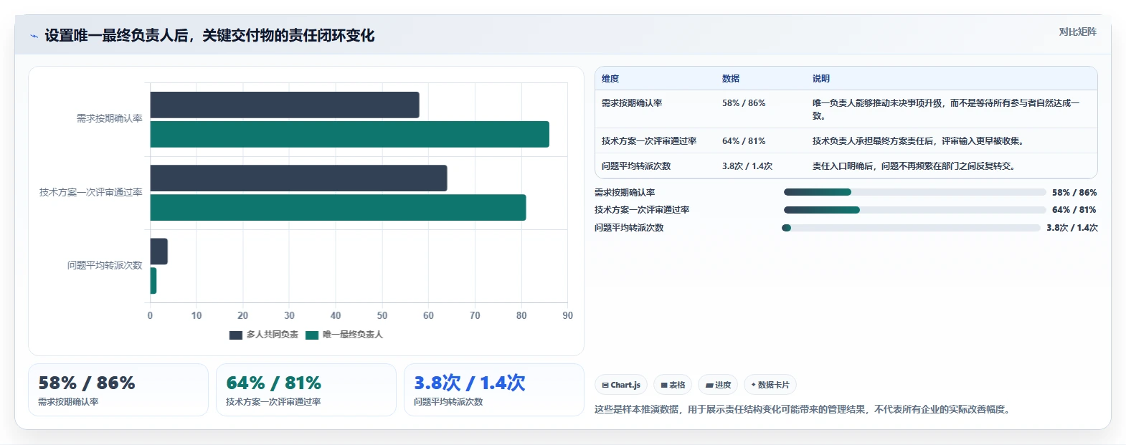Image resolution: width=1126 pixels, height=445 pixels.
Task: Click the 技术方案一次评审通过率 progress bar
Action: (x=914, y=210)
